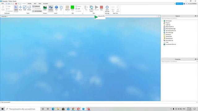Select StarterGui in Explorer
The image size is (198, 111).
point(168,35)
